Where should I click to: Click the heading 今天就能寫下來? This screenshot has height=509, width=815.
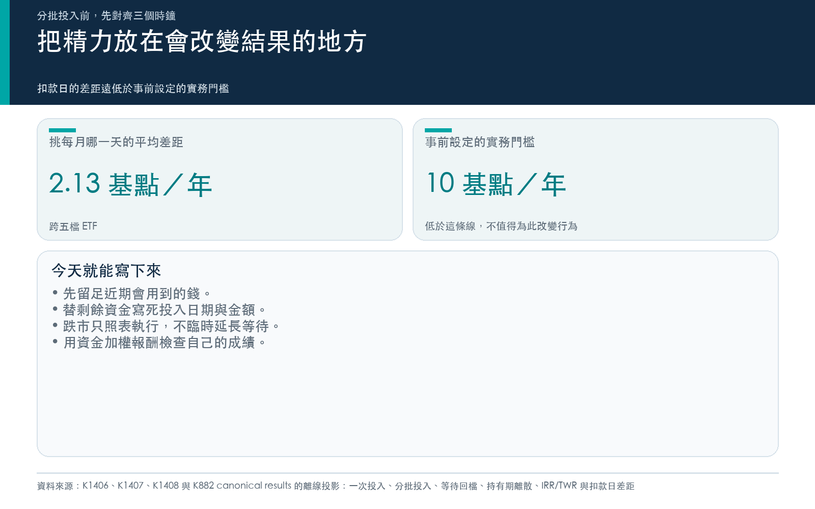[x=106, y=271]
